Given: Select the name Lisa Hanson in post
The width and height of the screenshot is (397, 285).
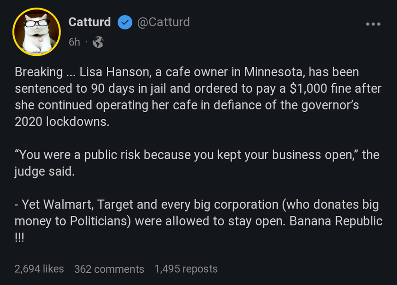Looking at the screenshot, I should 115,72.
